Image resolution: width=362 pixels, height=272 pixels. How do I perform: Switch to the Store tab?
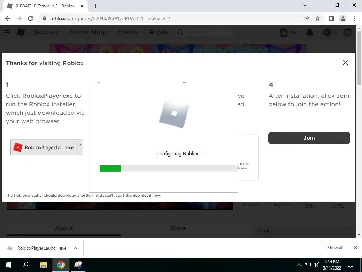(178, 228)
